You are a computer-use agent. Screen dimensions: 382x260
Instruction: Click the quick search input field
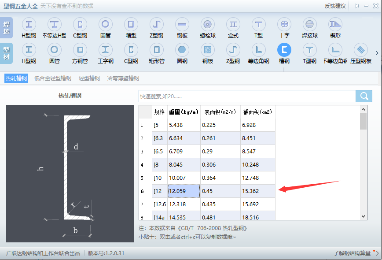(247, 96)
